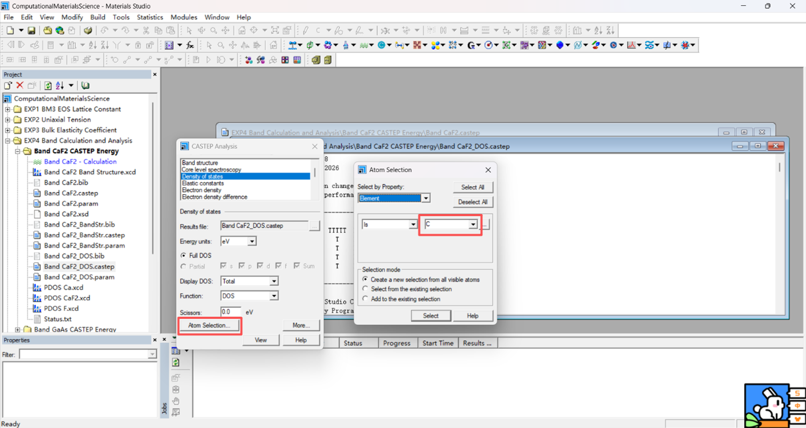This screenshot has width=806, height=428.
Task: Click the red delete X in Project panel
Action: click(x=20, y=86)
